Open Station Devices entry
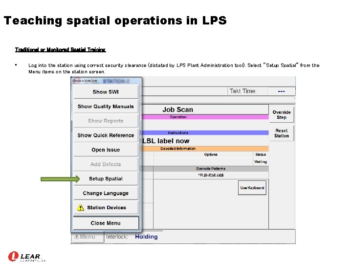Image resolution: width=352 pixels, height=264 pixels. coord(106,207)
